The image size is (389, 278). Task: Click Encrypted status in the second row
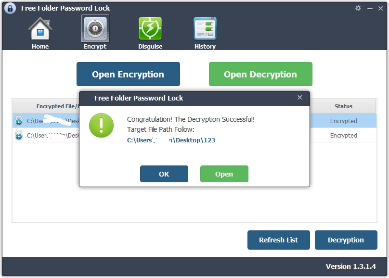(x=344, y=135)
